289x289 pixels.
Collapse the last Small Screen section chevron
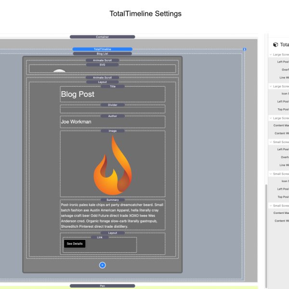[x=271, y=206]
